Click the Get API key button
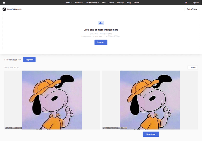 (192, 9)
